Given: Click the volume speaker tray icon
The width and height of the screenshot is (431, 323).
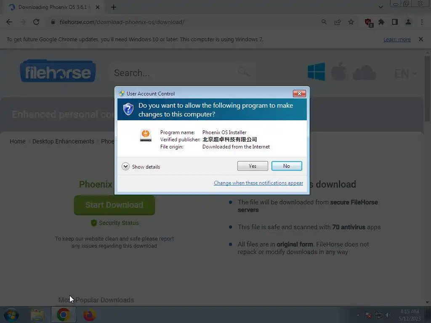Looking at the screenshot, I should pos(388,315).
